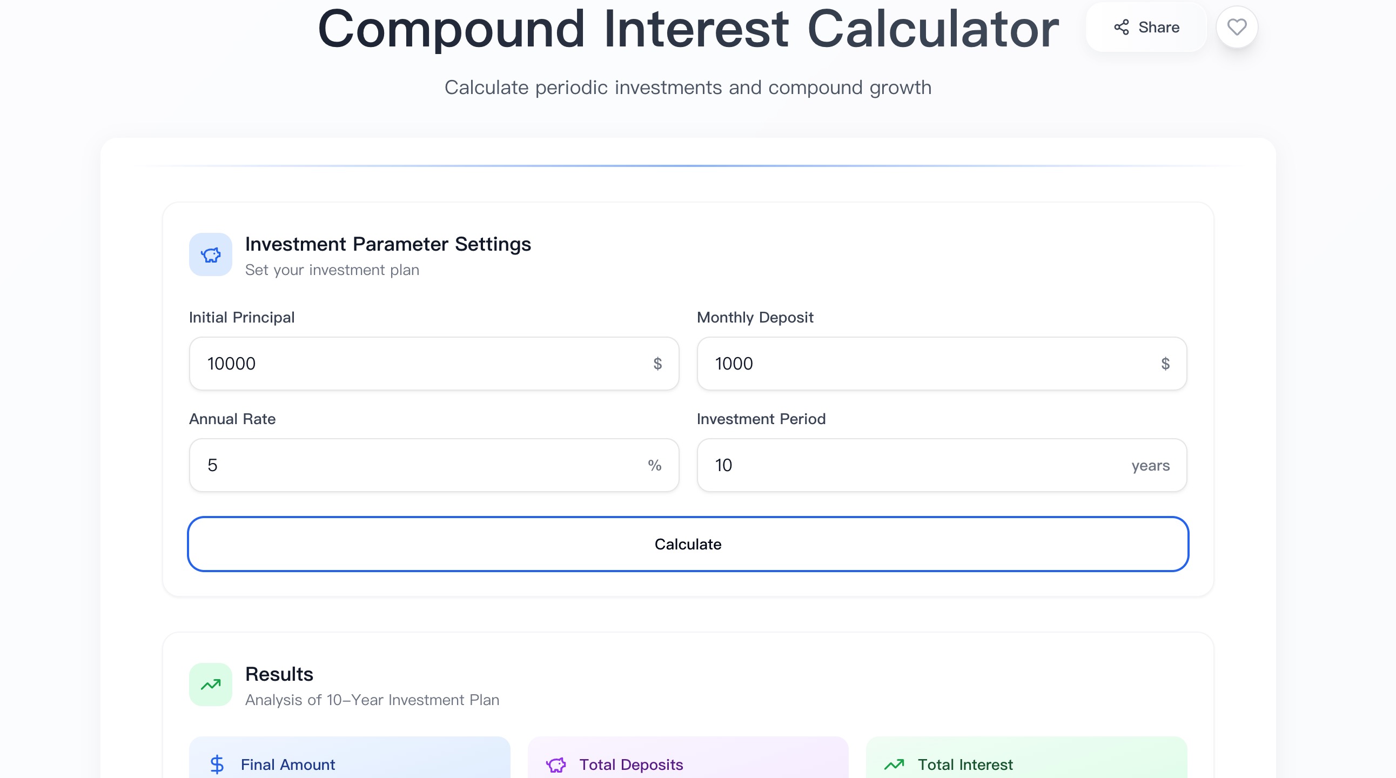Image resolution: width=1396 pixels, height=778 pixels.
Task: Click into the Investment Period field
Action: point(910,465)
